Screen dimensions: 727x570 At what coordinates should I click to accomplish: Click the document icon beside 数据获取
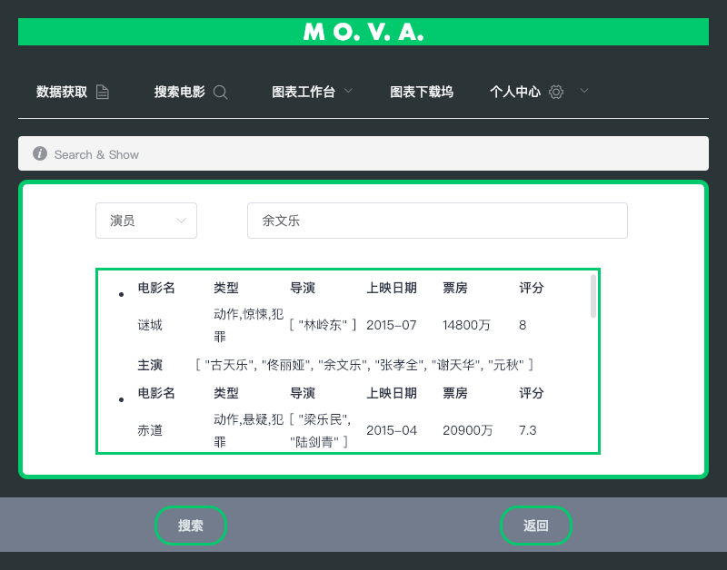(x=103, y=92)
